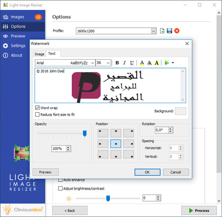Screen dimensions: 222x217
Task: Toggle italic formatting
Action: click(124, 63)
